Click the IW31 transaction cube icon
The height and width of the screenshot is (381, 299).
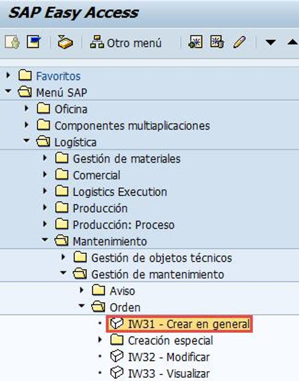pos(117,324)
